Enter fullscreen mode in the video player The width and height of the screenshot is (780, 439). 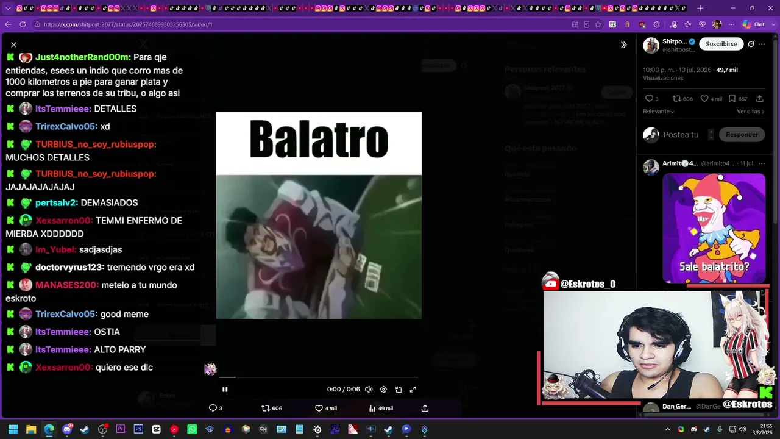413,390
